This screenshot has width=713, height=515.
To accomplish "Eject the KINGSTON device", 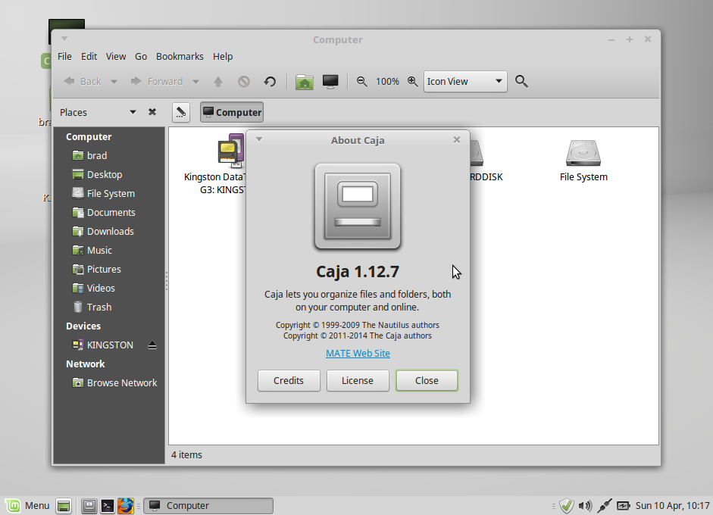I will point(152,345).
